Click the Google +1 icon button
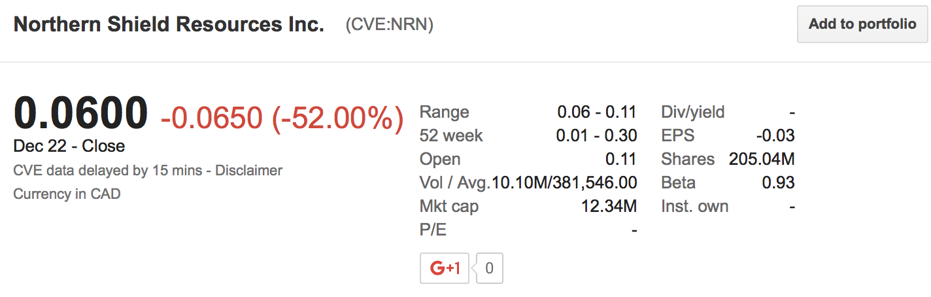Viewport: 931px width, 297px height. coord(445,268)
